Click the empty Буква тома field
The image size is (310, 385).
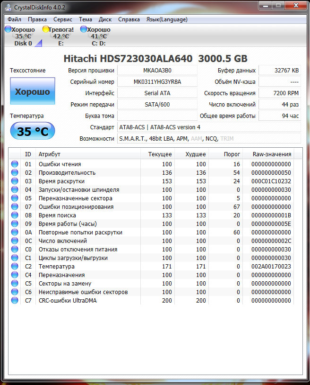[157, 116]
